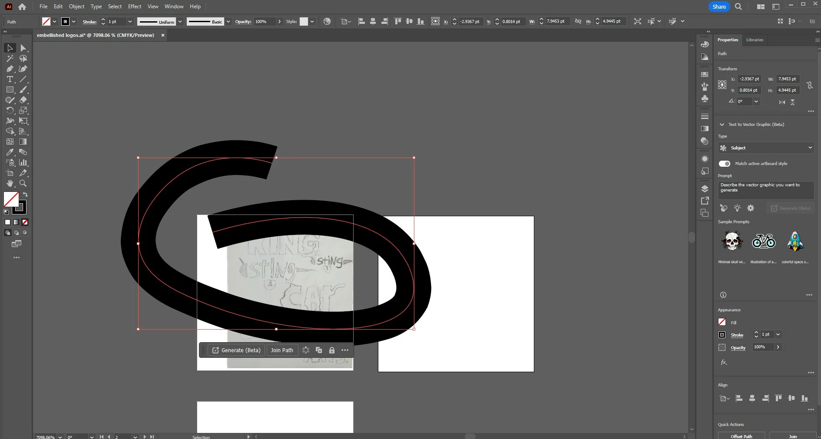Select the Type tool

click(x=10, y=79)
